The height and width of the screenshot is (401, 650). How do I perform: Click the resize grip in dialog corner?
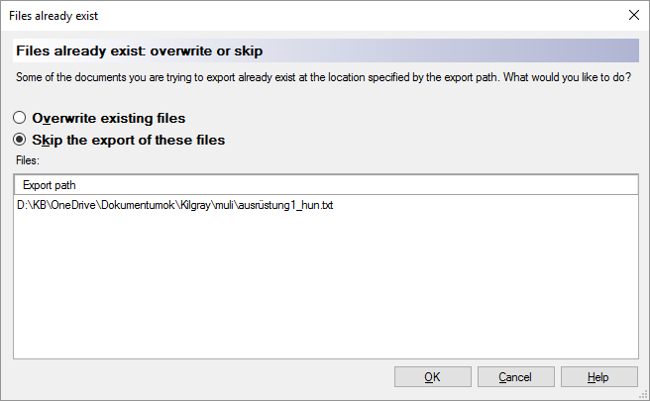(x=643, y=394)
